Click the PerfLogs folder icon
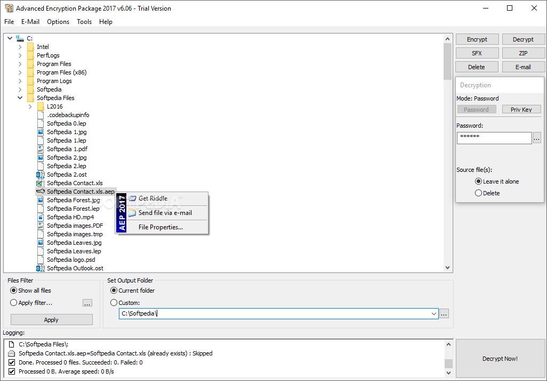Viewport: 547px width, 381px height. (x=30, y=55)
